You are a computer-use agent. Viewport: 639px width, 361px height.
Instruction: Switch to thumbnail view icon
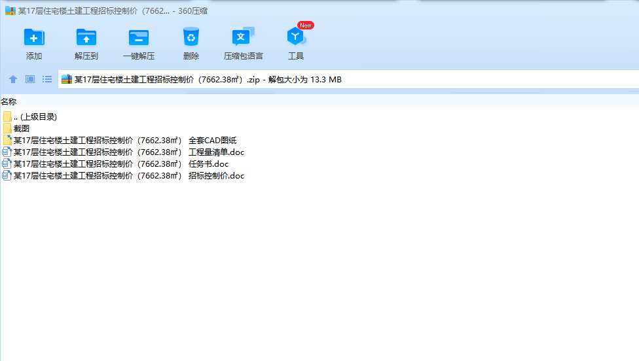click(30, 79)
